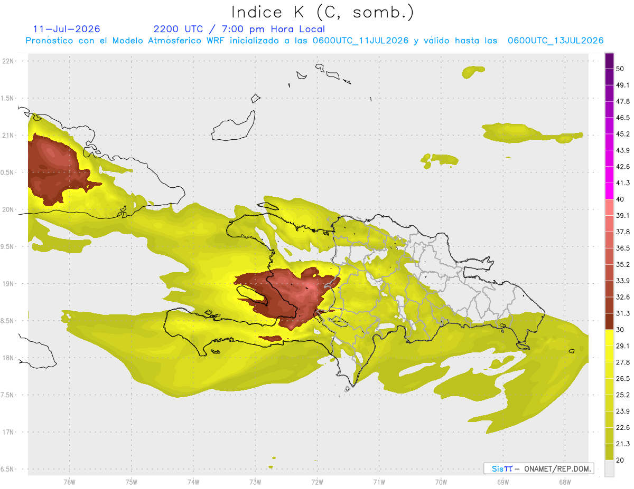Select the purple legend swatch between 49.1 and 50
This screenshot has height=489, width=634.
point(609,77)
